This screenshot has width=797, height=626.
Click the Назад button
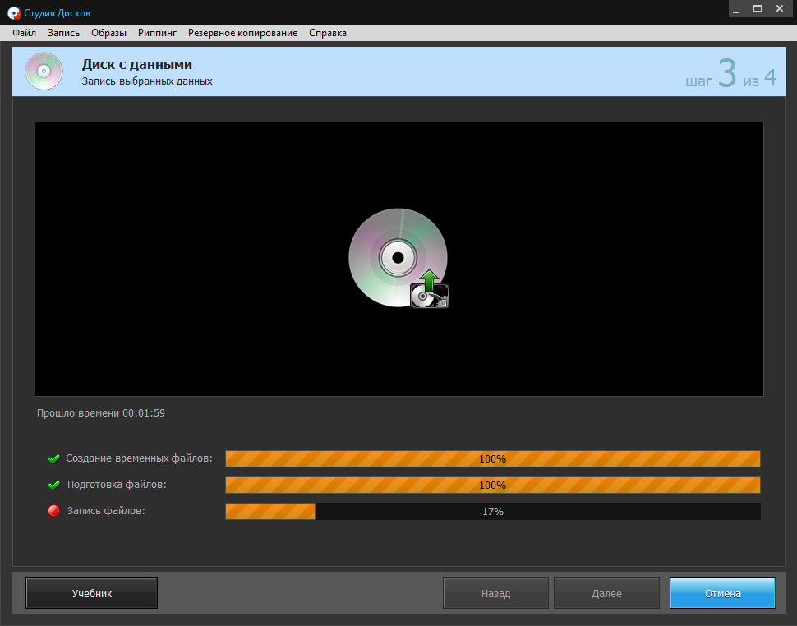click(495, 593)
